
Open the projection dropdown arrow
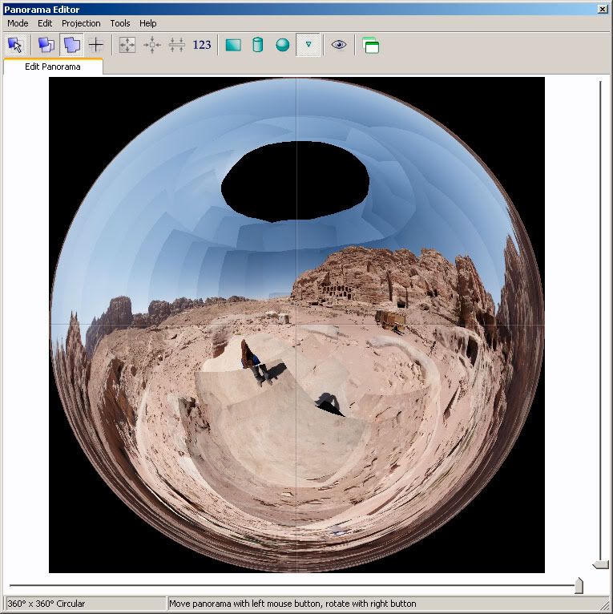pyautogui.click(x=308, y=45)
